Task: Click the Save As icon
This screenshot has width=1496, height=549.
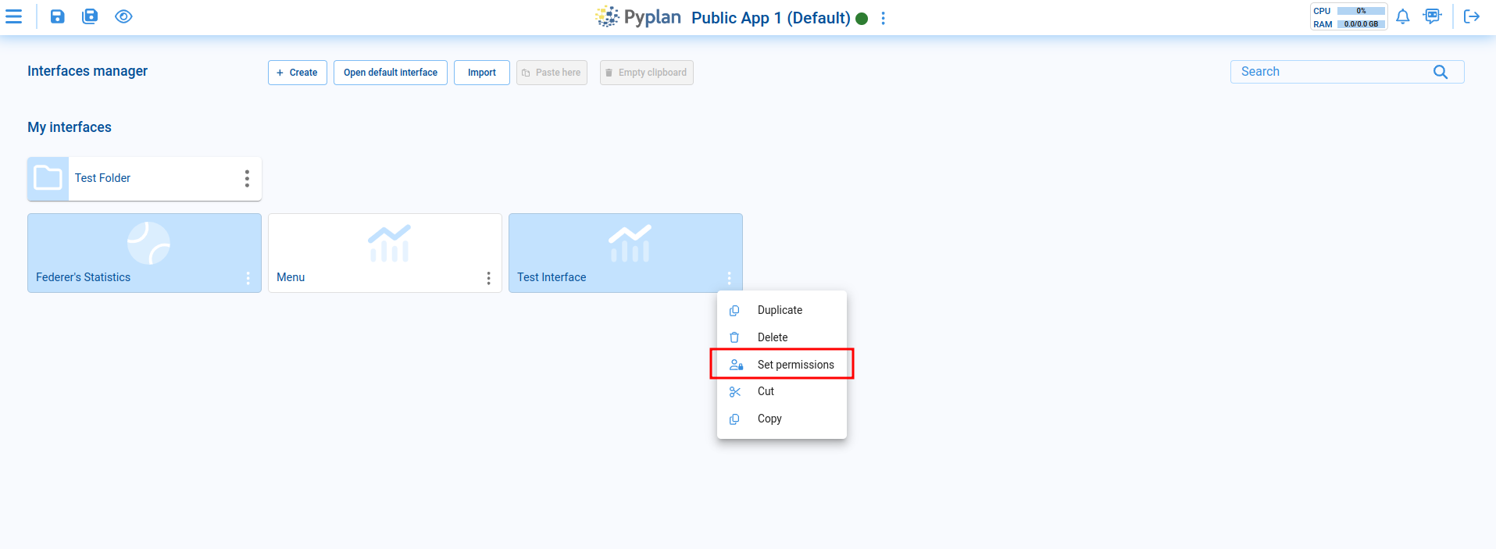Action: tap(91, 16)
